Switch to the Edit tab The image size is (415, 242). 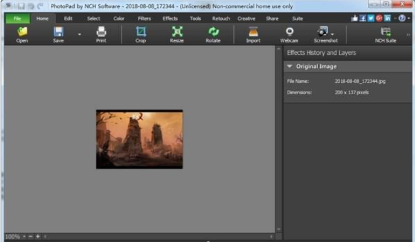(x=68, y=18)
